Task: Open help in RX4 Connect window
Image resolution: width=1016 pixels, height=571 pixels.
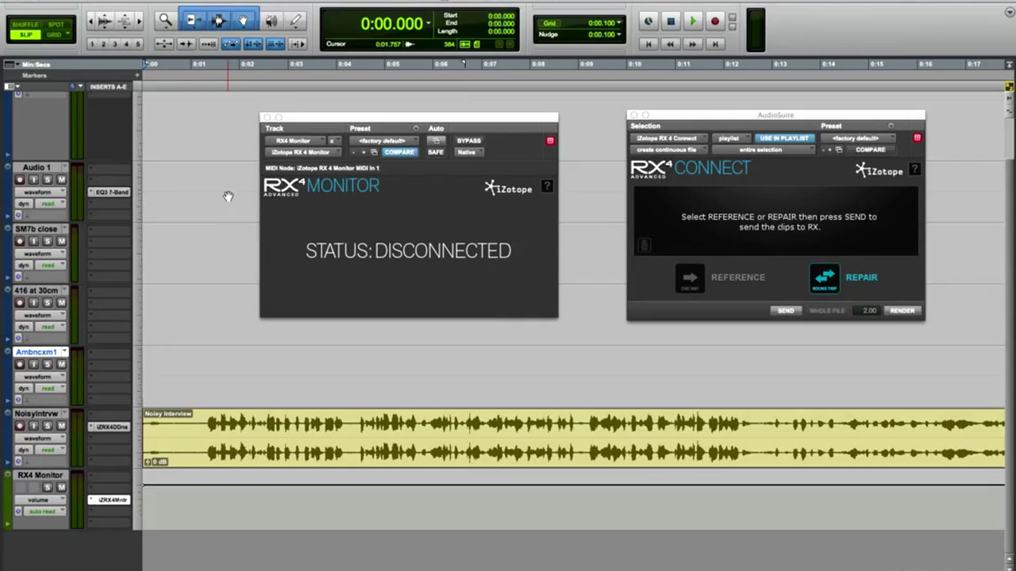Action: [914, 169]
